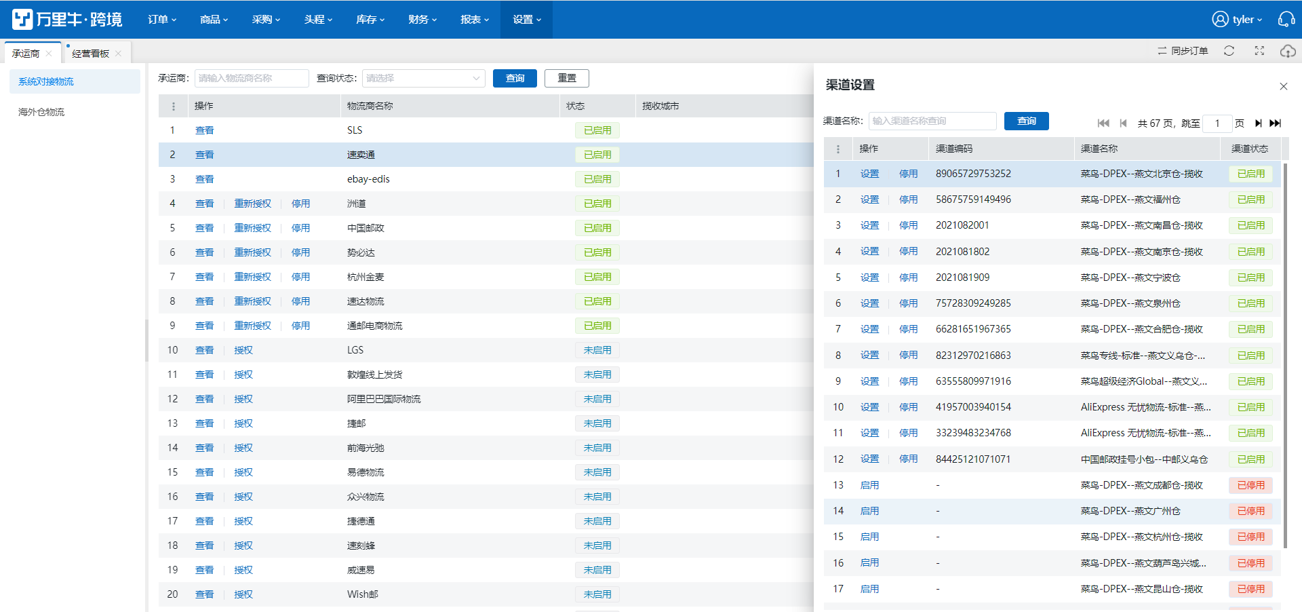
Task: Click 停用 for channel 58675759149496
Action: pos(908,199)
